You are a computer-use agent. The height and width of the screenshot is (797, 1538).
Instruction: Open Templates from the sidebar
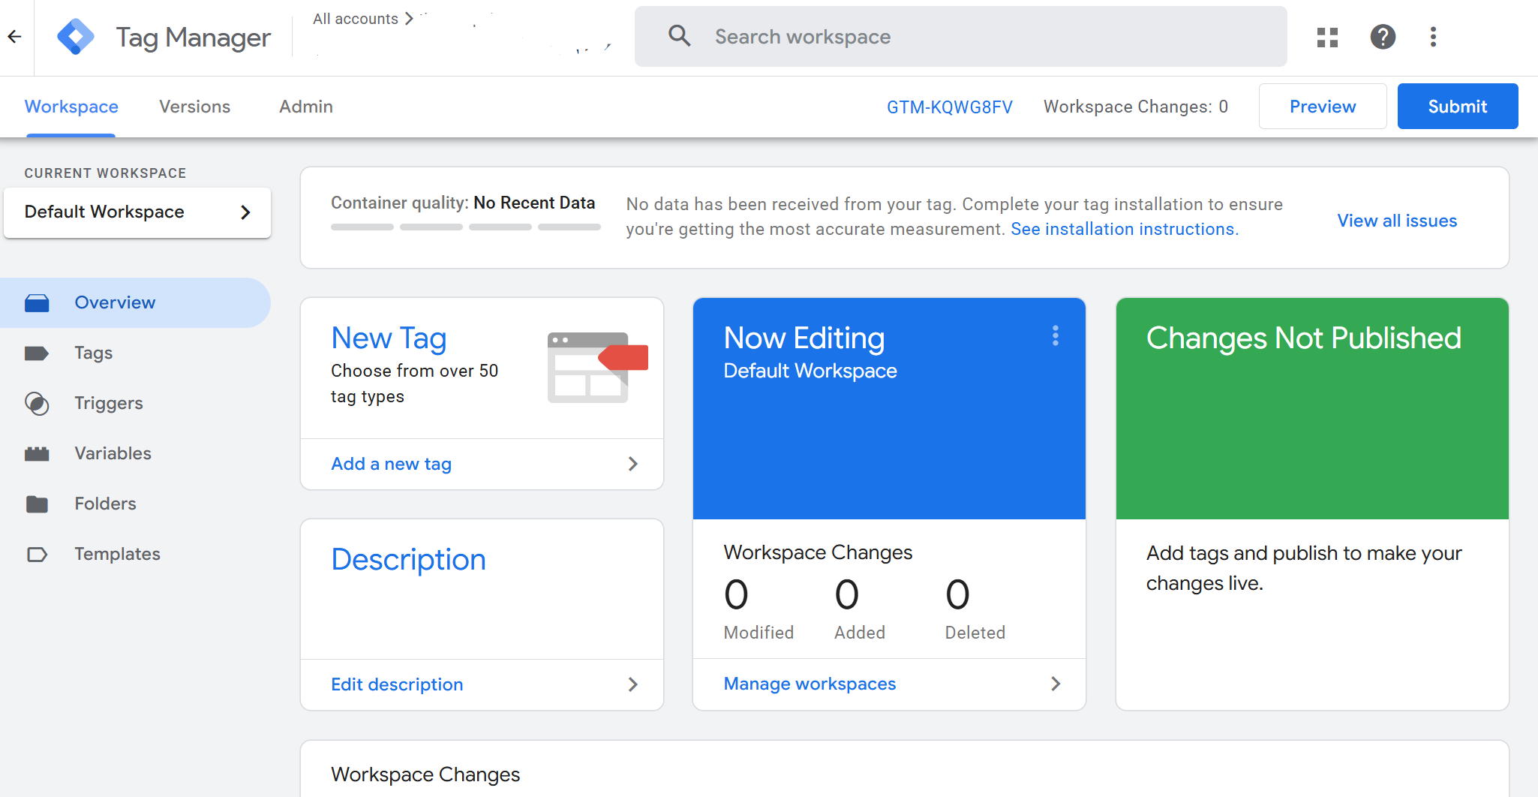coord(117,554)
